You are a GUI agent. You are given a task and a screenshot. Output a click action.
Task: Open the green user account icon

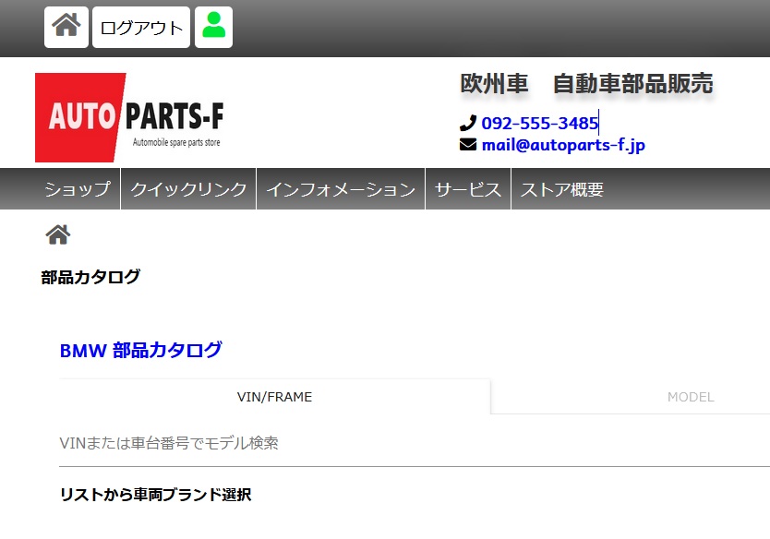(213, 27)
